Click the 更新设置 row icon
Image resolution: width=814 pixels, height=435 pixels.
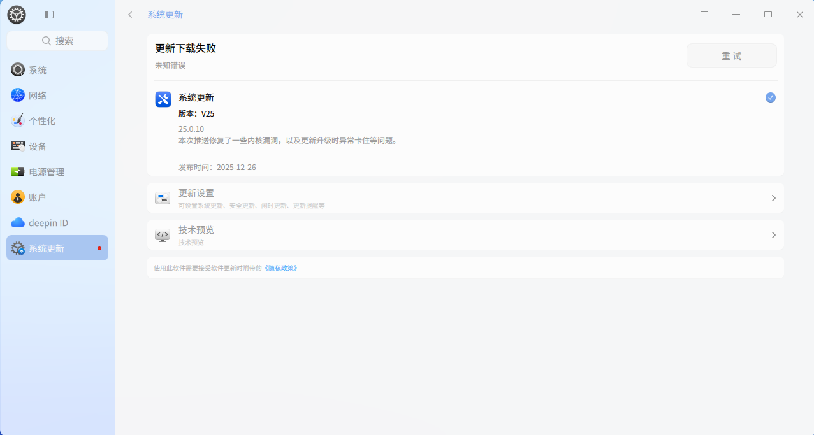(163, 198)
